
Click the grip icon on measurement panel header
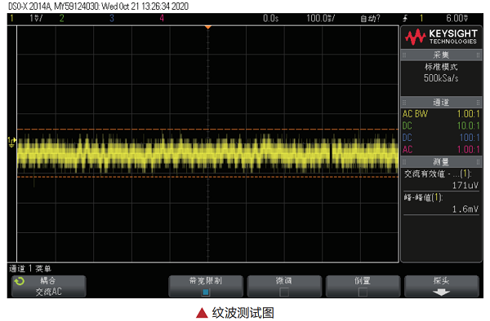click(x=404, y=162)
